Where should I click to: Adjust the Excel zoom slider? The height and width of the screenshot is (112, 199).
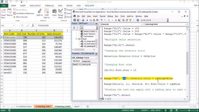(189, 110)
